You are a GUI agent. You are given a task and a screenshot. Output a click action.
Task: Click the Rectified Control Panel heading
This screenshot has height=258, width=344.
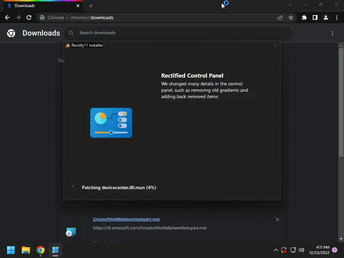click(192, 76)
